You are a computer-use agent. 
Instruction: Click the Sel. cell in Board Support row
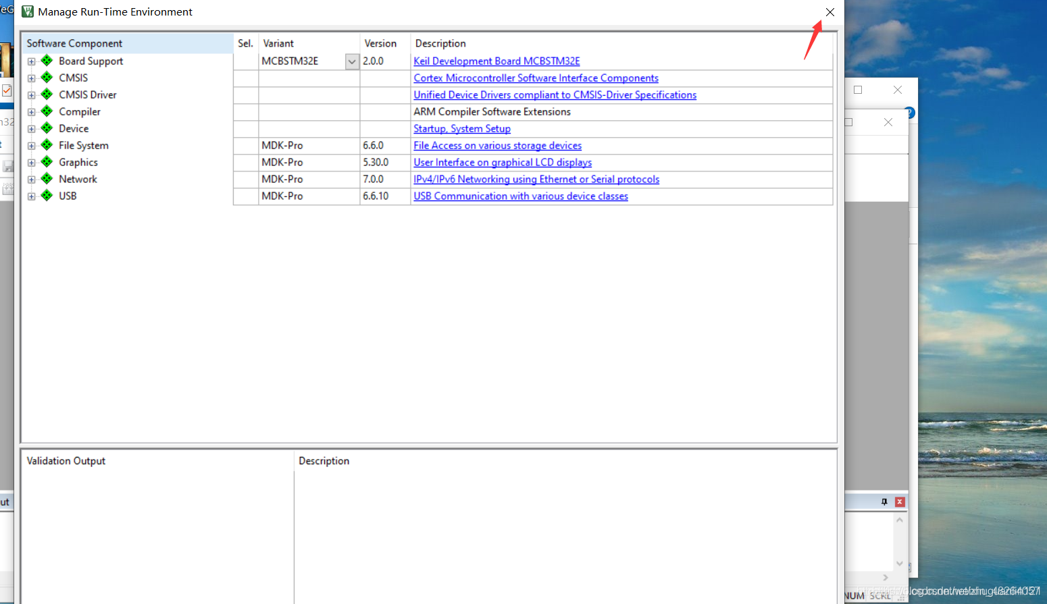246,61
